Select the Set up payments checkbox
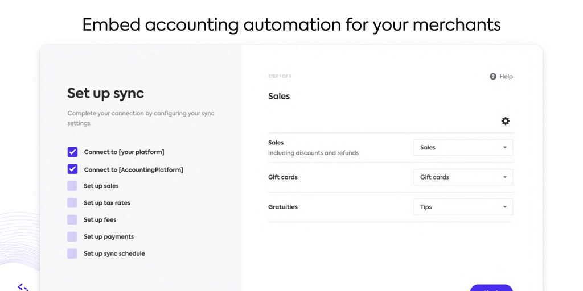Image resolution: width=583 pixels, height=291 pixels. pyautogui.click(x=72, y=236)
